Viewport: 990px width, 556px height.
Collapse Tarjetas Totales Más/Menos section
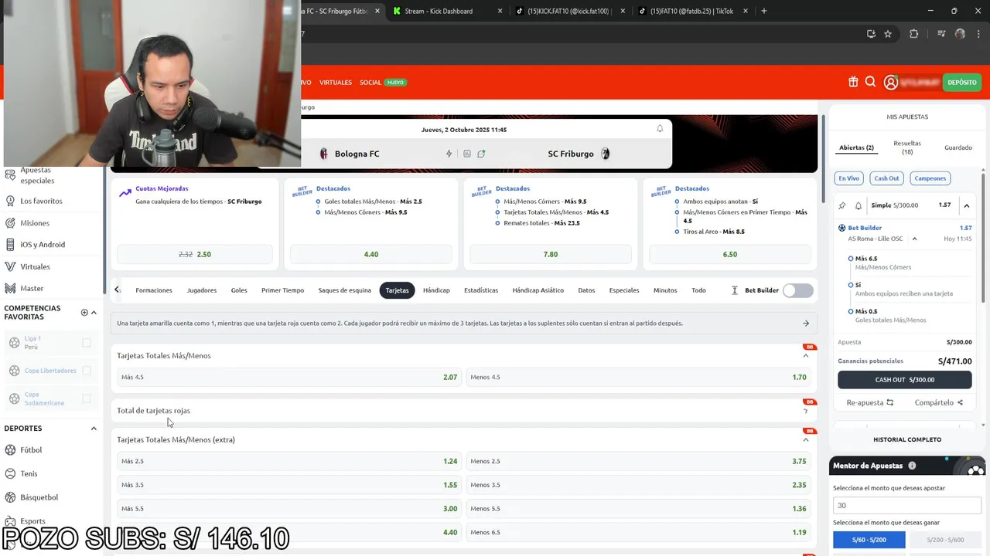point(805,355)
